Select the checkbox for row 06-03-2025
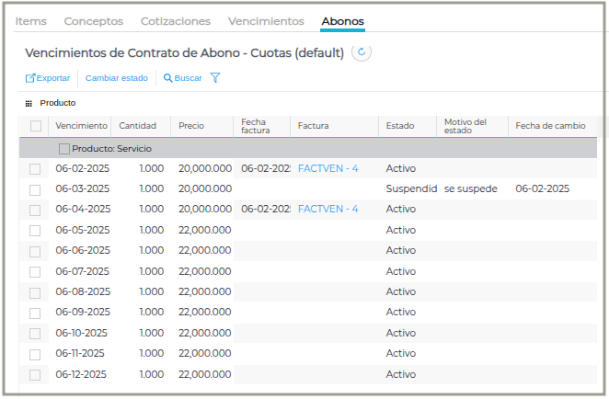Viewport: 609px width, 399px height. (36, 189)
